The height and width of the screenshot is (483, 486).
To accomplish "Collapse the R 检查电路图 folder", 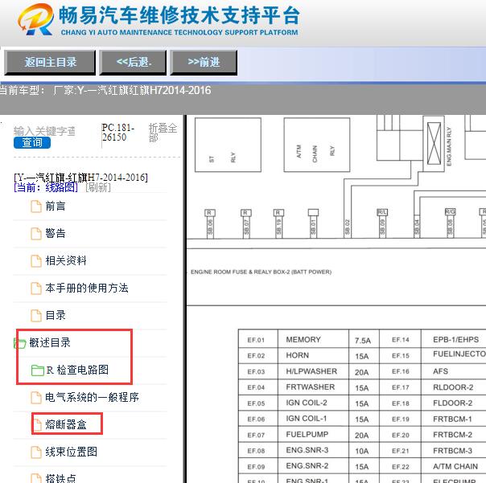I will (x=77, y=370).
